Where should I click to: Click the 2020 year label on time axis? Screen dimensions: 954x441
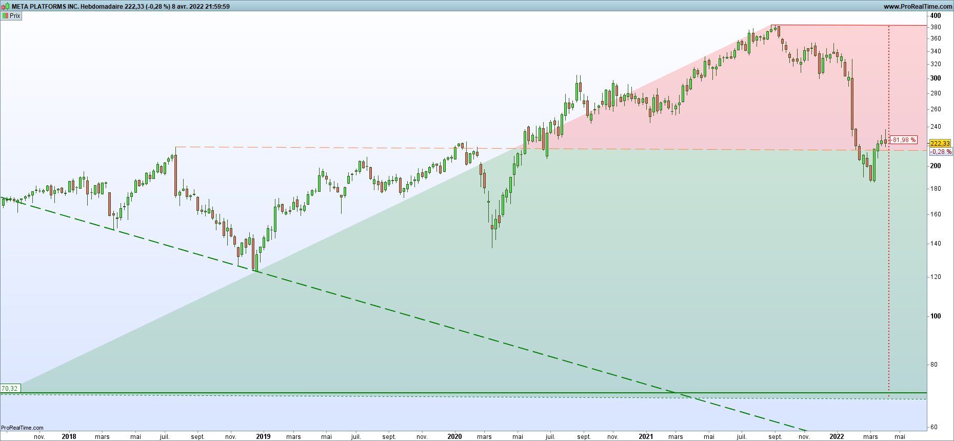pos(454,436)
